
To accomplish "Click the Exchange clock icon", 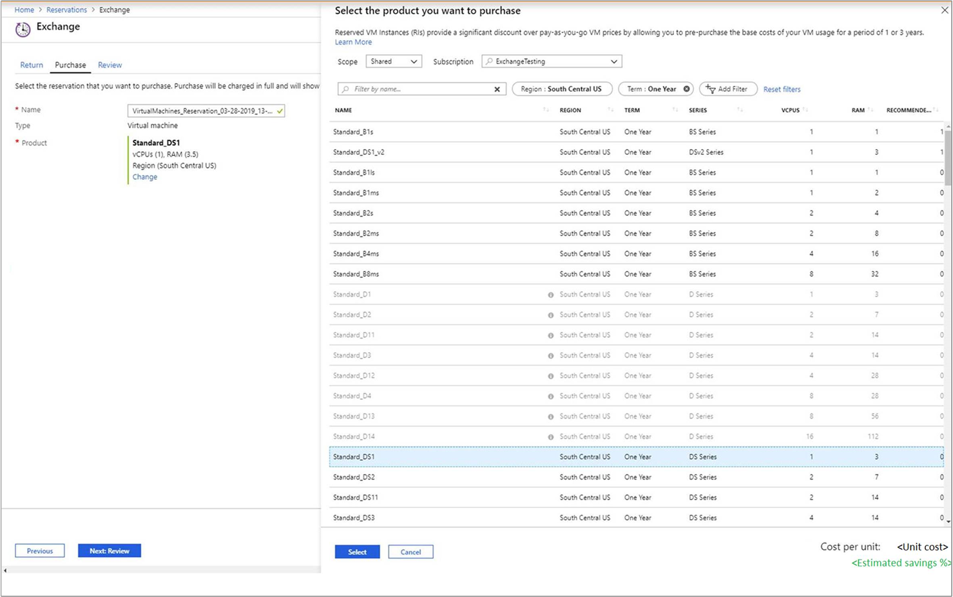I will pyautogui.click(x=23, y=29).
